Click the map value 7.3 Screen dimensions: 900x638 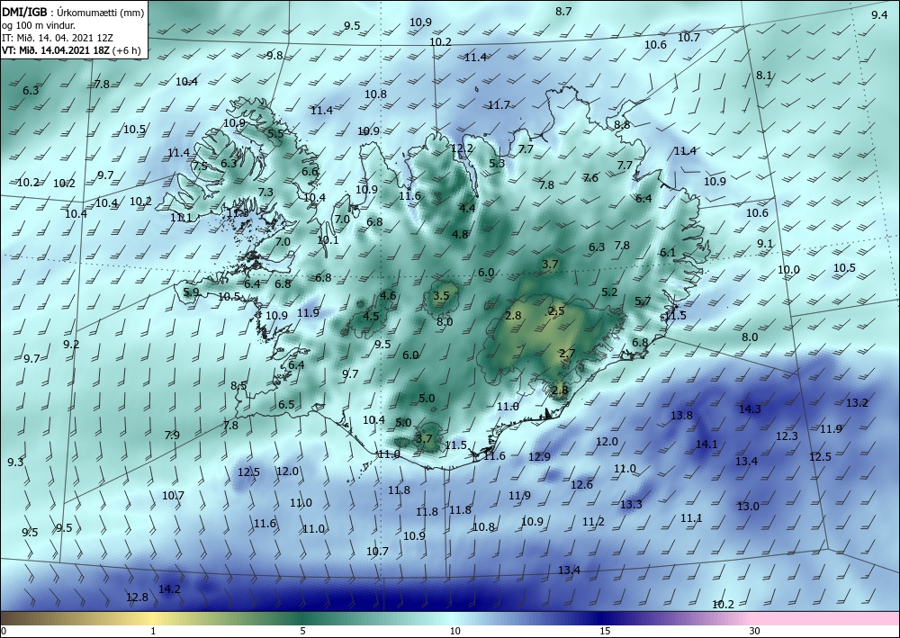265,193
